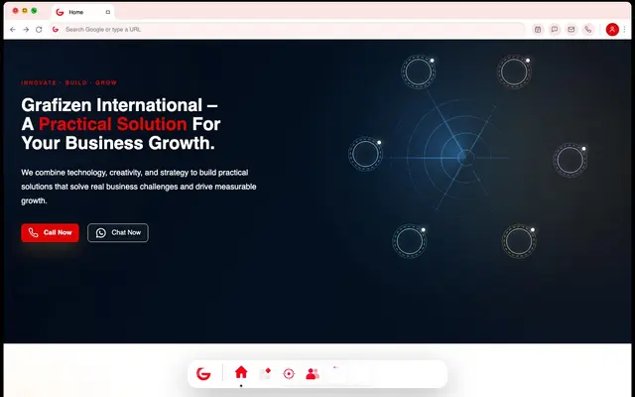This screenshot has height=397, width=635.
Task: Click the paragraph starting "We combine technology"
Action: click(139, 187)
